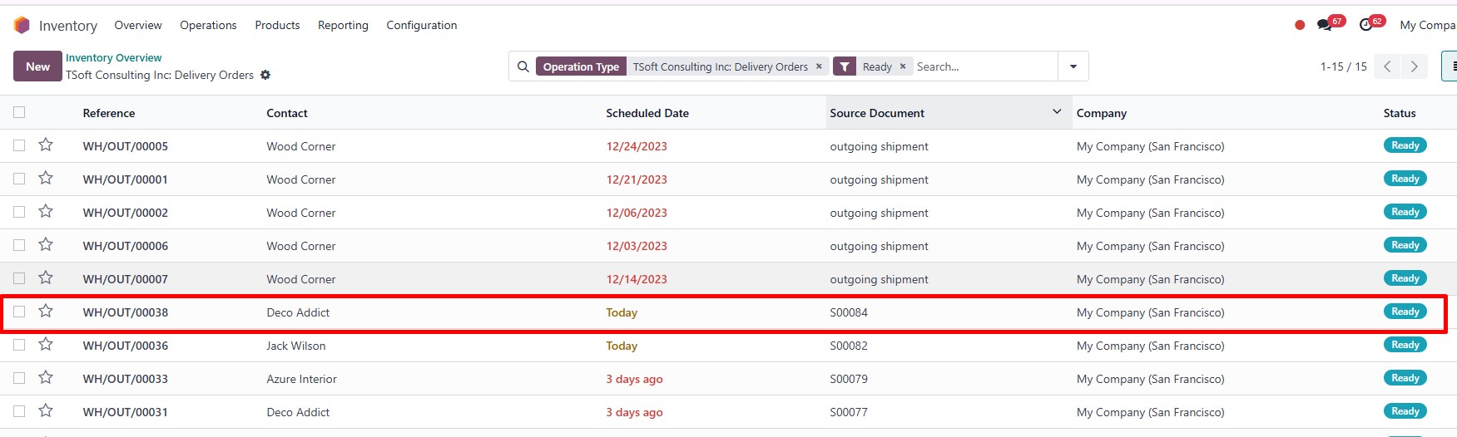Open the Reporting menu
The image size is (1457, 437).
(x=343, y=25)
